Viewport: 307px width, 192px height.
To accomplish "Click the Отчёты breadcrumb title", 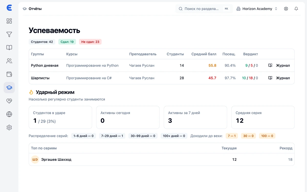I will [x=35, y=9].
